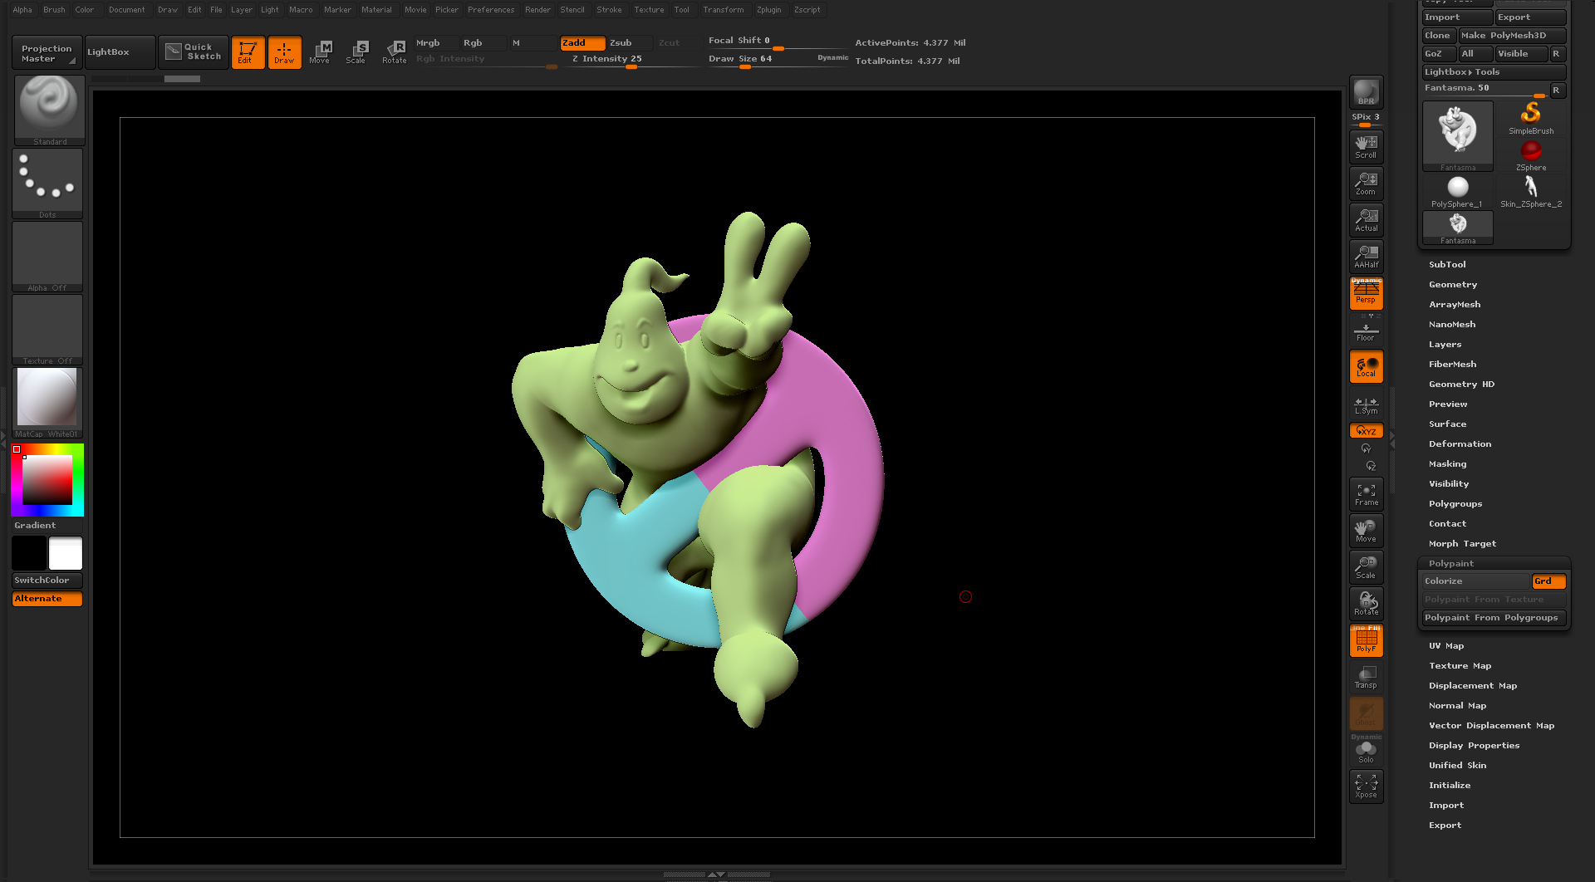This screenshot has height=882, width=1595.
Task: Toggle Zsub mode
Action: pyautogui.click(x=629, y=43)
